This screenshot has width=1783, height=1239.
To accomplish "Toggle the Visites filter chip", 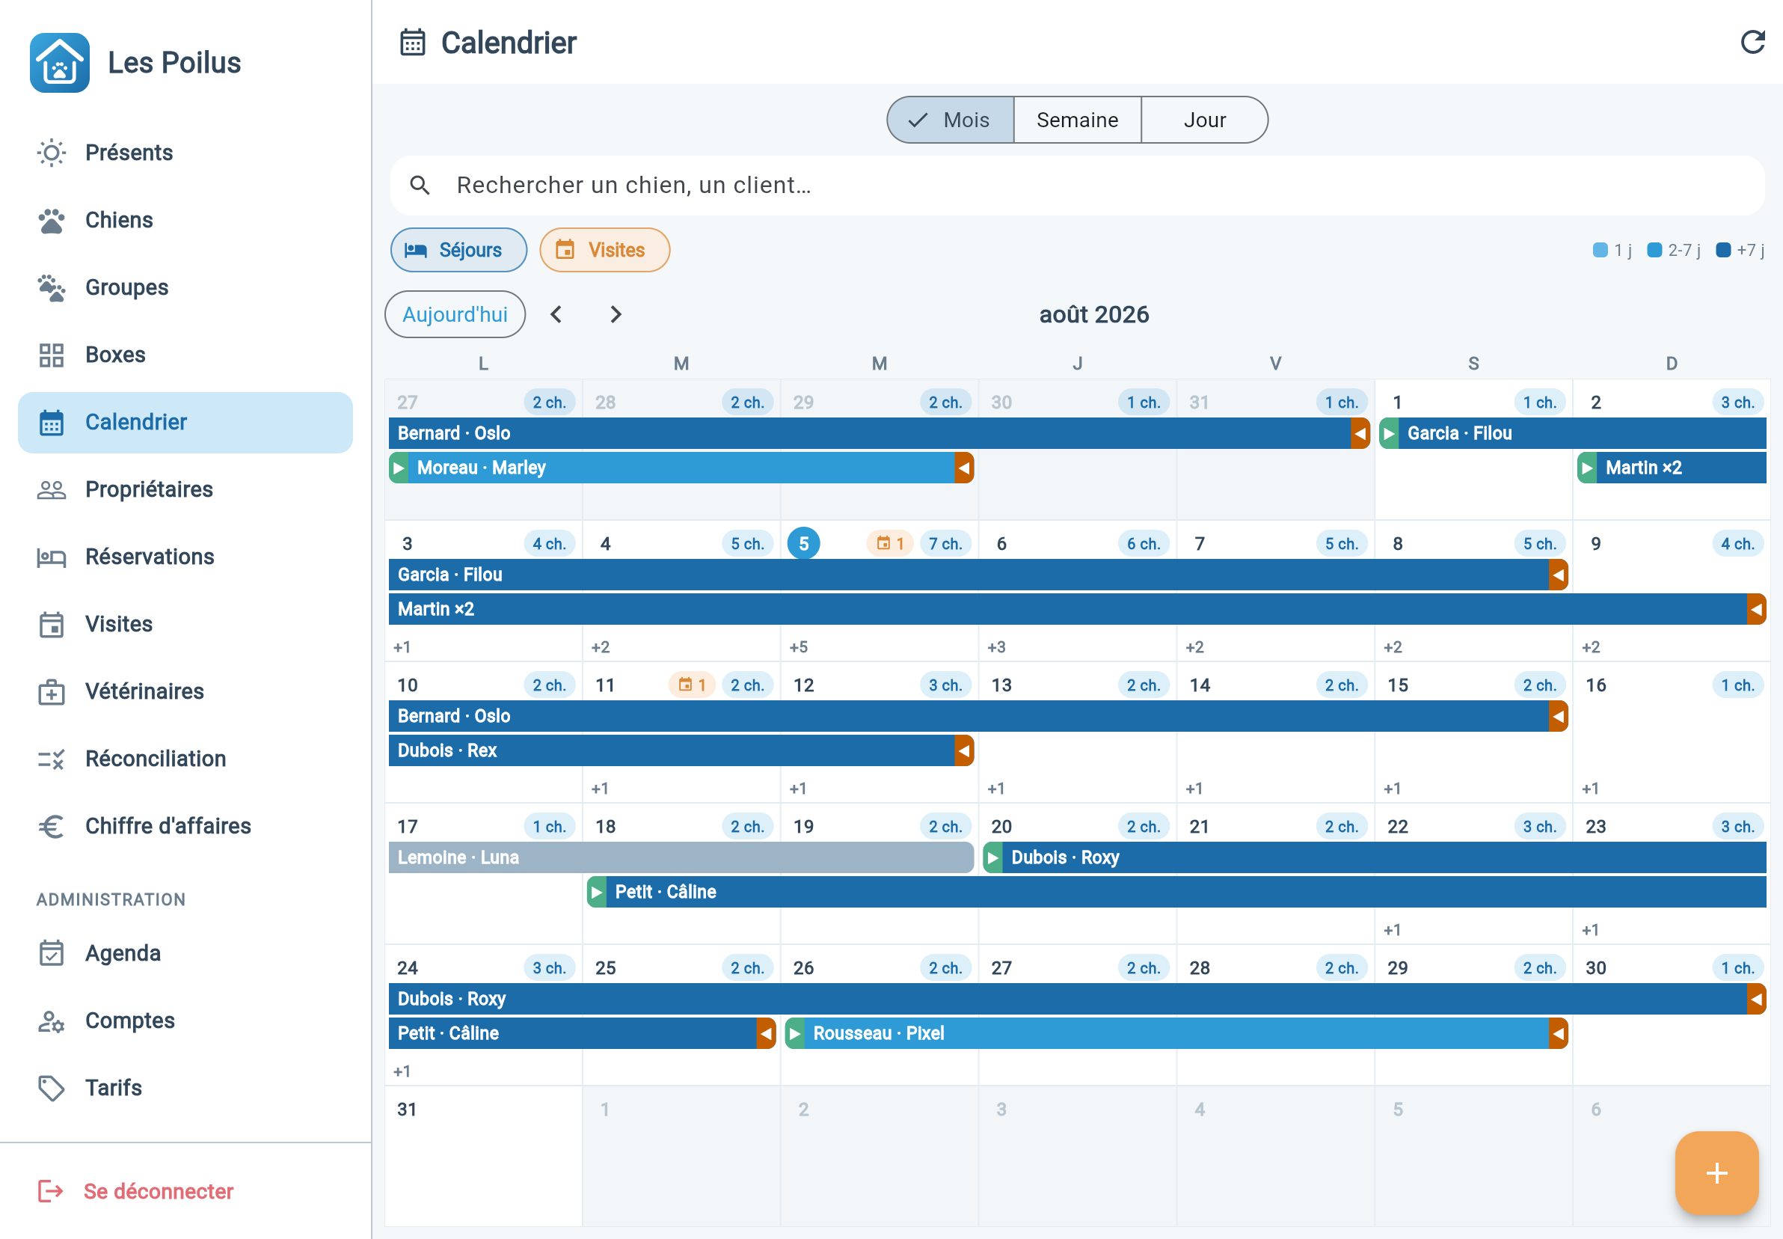I will tap(604, 250).
